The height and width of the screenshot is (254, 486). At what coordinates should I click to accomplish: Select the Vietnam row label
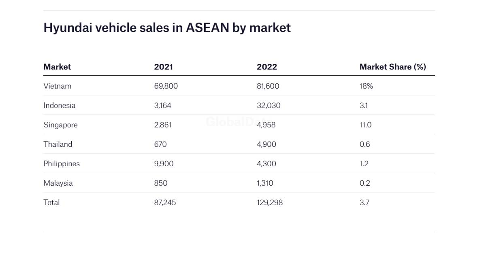click(58, 86)
